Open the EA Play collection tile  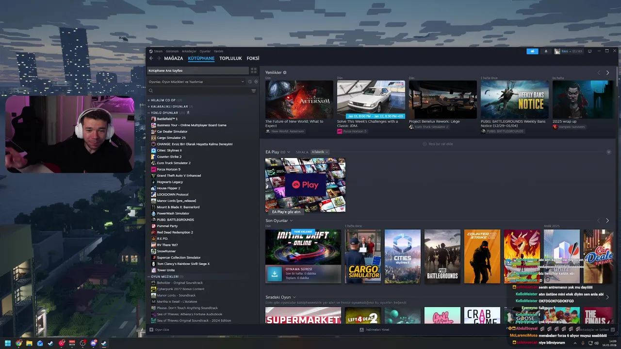[x=305, y=185]
